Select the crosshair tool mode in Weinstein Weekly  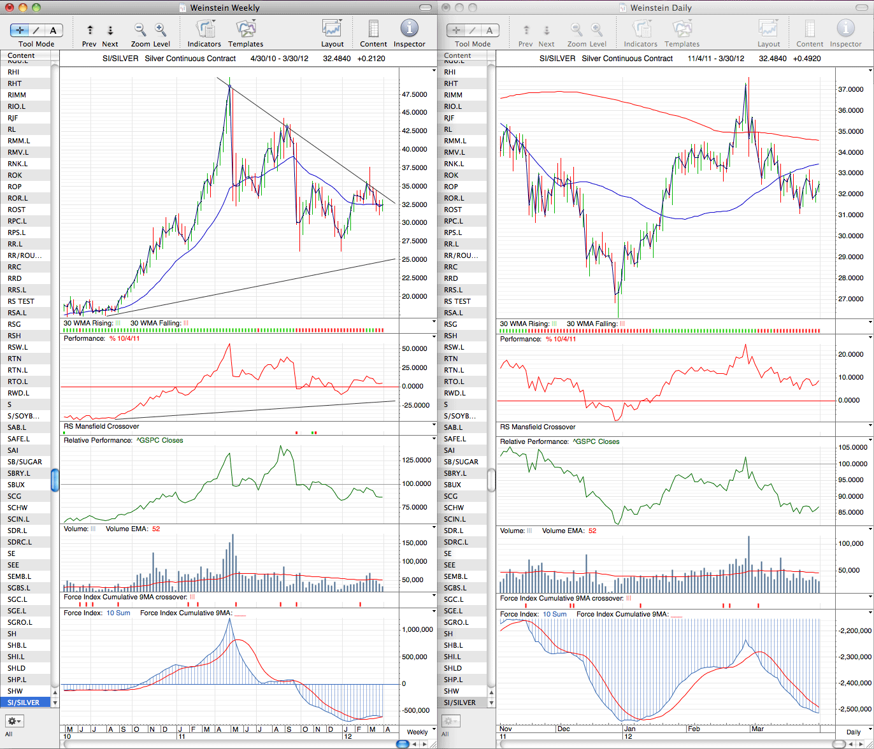(x=20, y=31)
